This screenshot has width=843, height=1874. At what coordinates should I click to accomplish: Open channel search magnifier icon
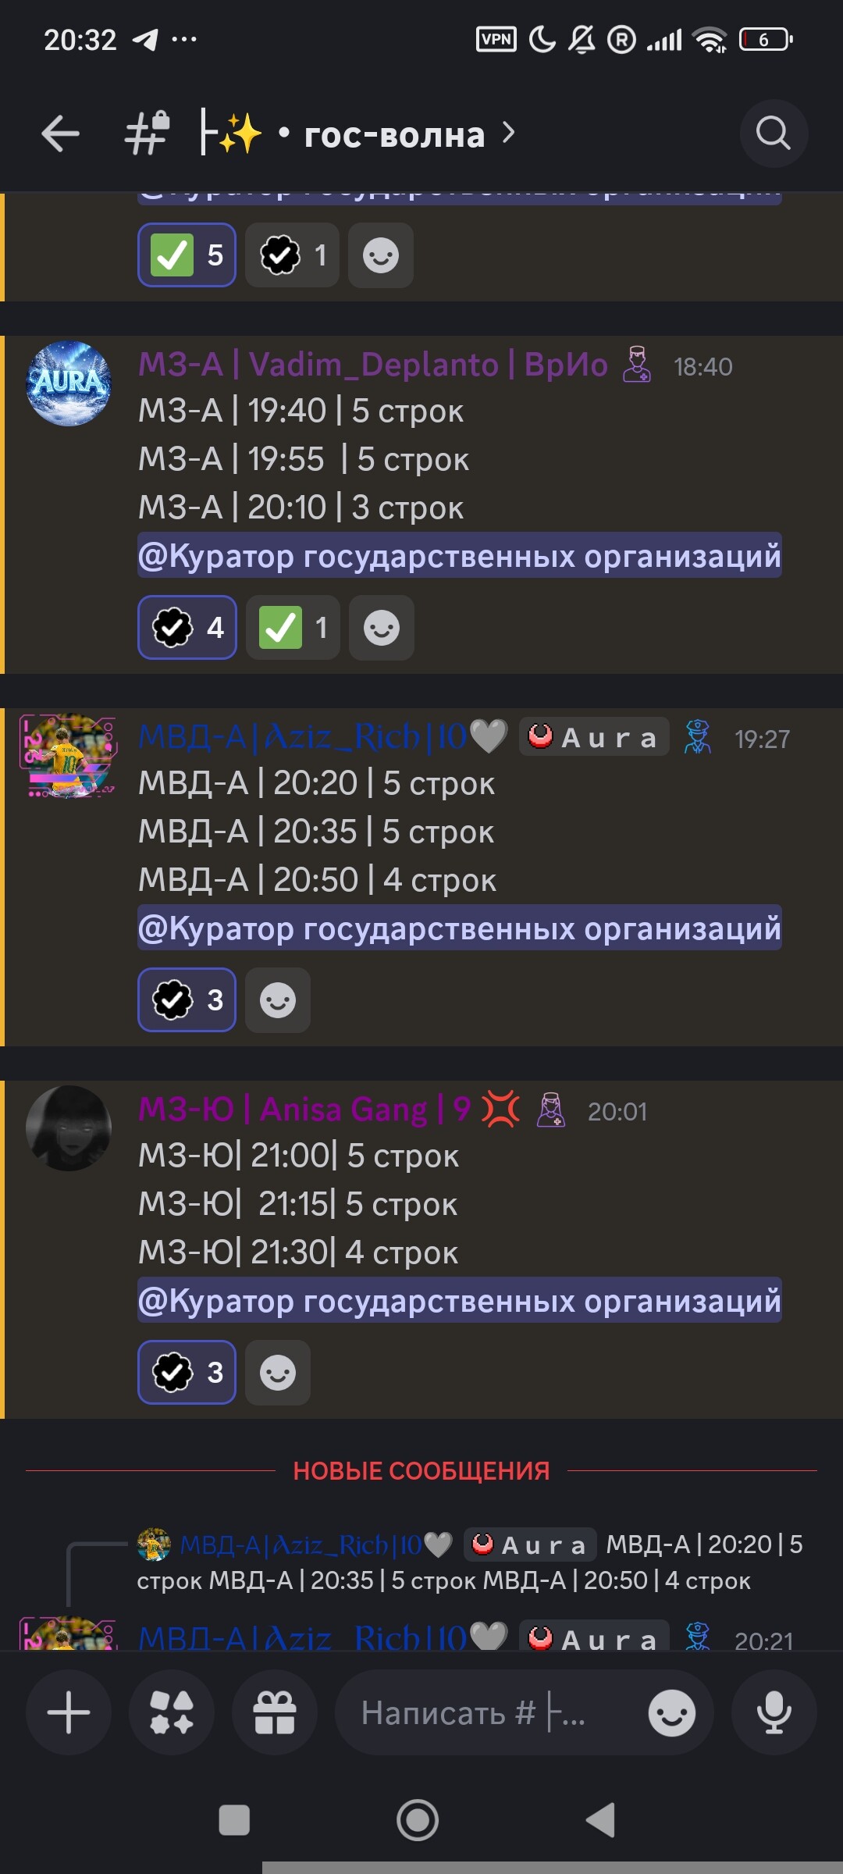(774, 134)
